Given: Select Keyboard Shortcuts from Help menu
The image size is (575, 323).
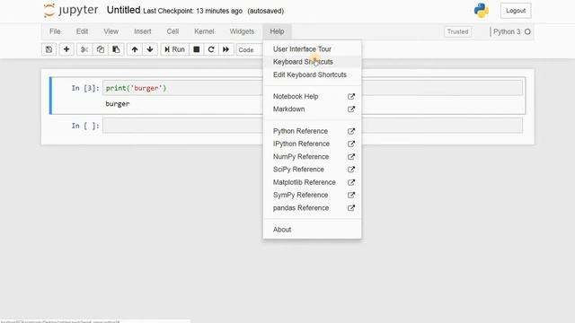Looking at the screenshot, I should click(x=312, y=62).
